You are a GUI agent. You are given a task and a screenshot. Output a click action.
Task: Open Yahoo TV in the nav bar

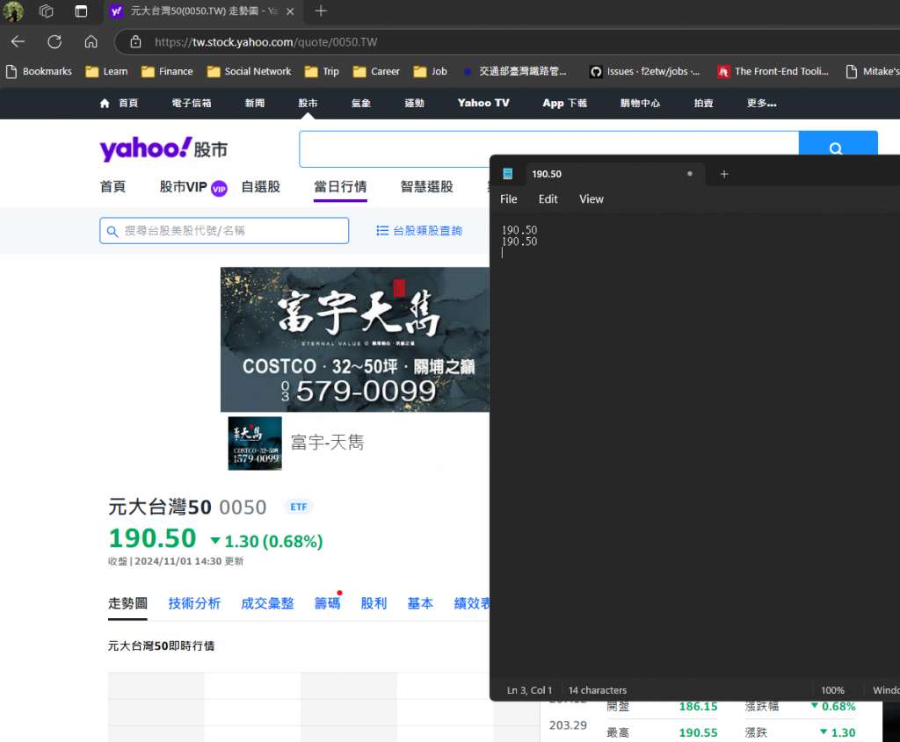[483, 104]
